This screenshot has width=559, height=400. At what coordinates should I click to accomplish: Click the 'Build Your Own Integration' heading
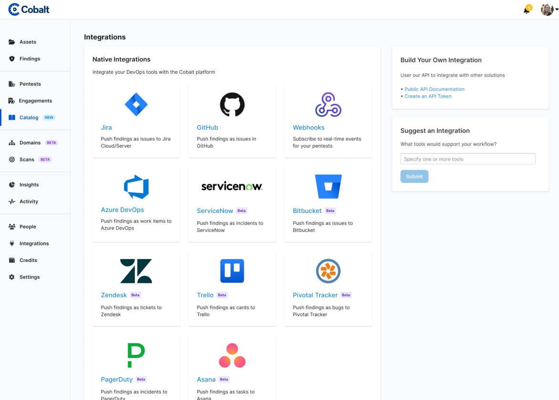[x=441, y=60]
